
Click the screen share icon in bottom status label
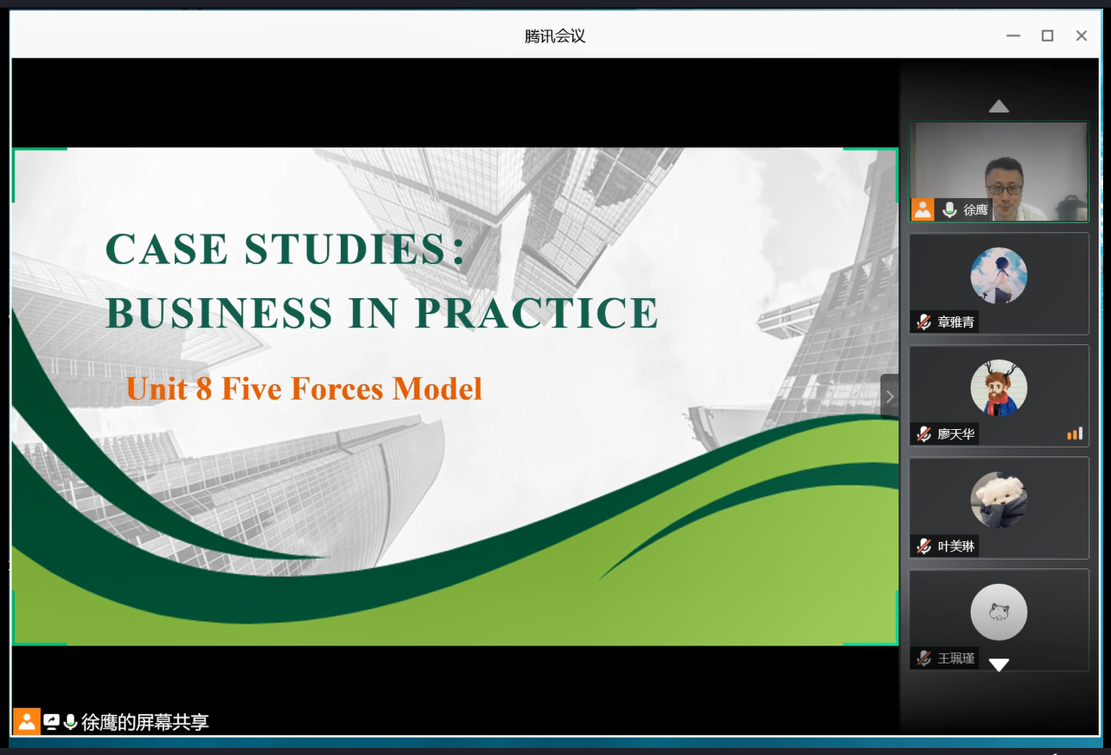(x=51, y=721)
